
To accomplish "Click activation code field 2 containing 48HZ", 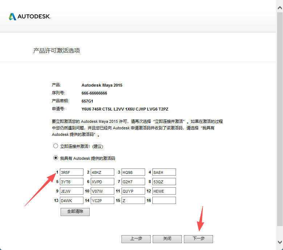I will click(x=103, y=172).
